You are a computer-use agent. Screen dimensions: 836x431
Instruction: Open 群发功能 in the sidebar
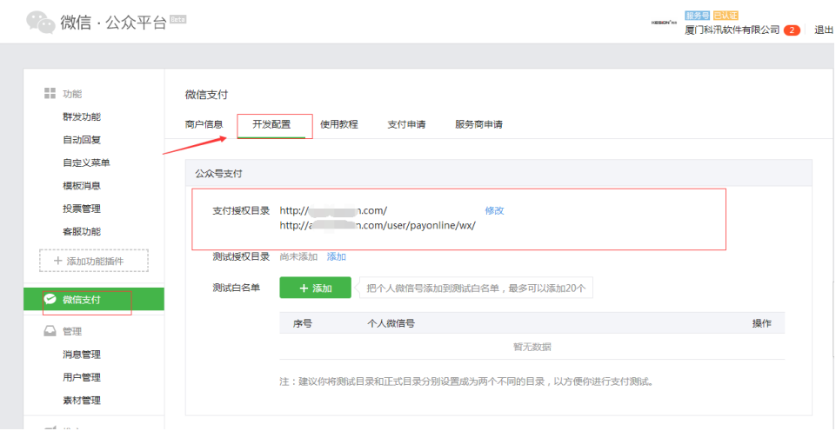click(82, 116)
